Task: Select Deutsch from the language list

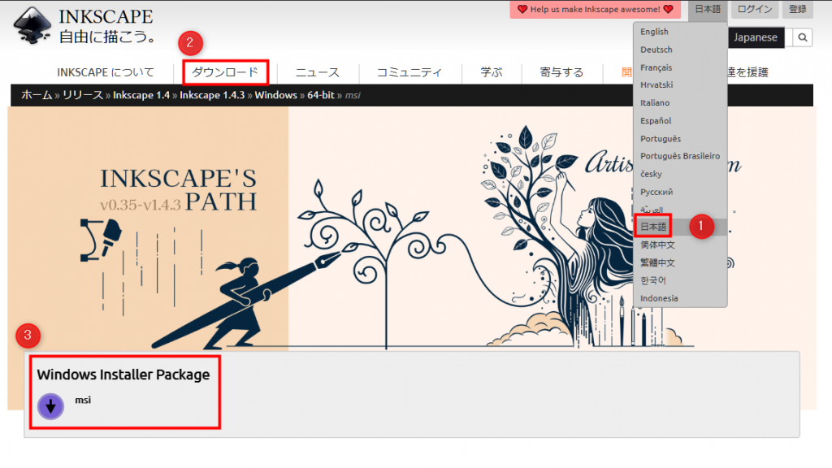Action: (x=656, y=50)
